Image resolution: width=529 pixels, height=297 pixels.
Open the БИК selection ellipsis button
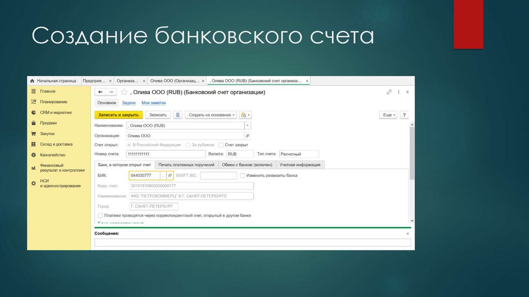(x=163, y=175)
